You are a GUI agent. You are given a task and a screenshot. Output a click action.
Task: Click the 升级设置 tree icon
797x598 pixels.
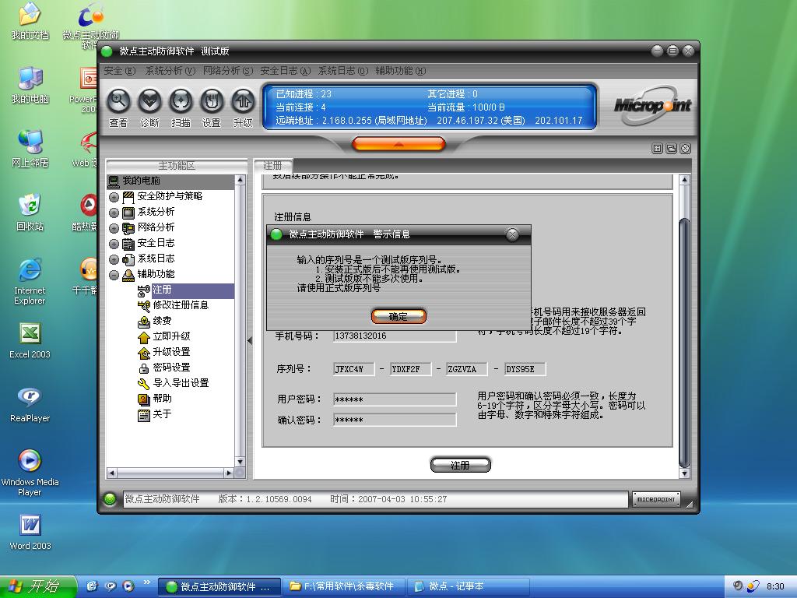(x=144, y=353)
